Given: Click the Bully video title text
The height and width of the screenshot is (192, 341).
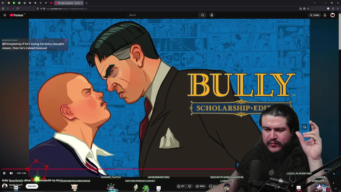Looking at the screenshot, I should tap(31, 181).
